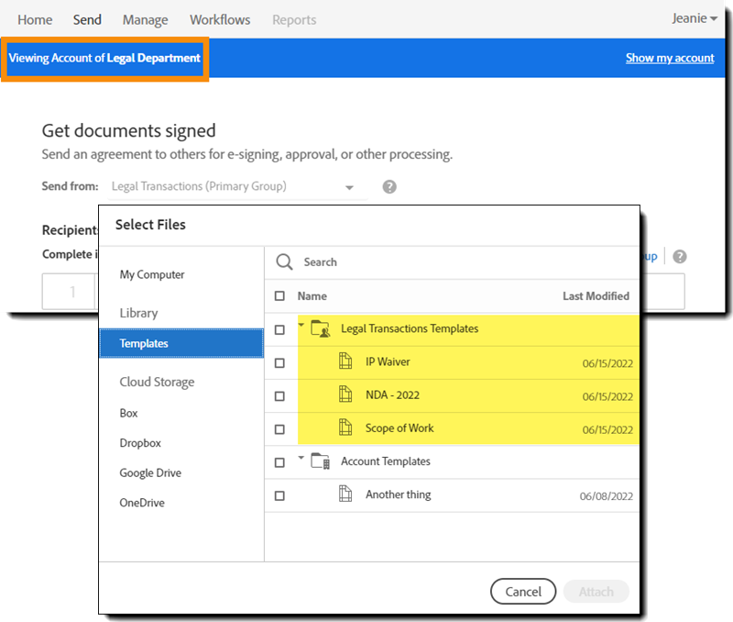Screen dimensions: 733x622
Task: Click the Show my account link
Action: click(x=670, y=58)
